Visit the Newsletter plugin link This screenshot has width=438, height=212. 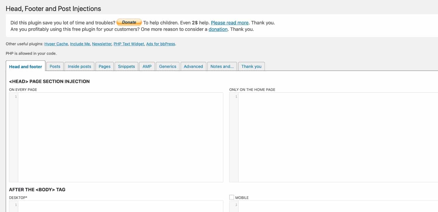102,44
